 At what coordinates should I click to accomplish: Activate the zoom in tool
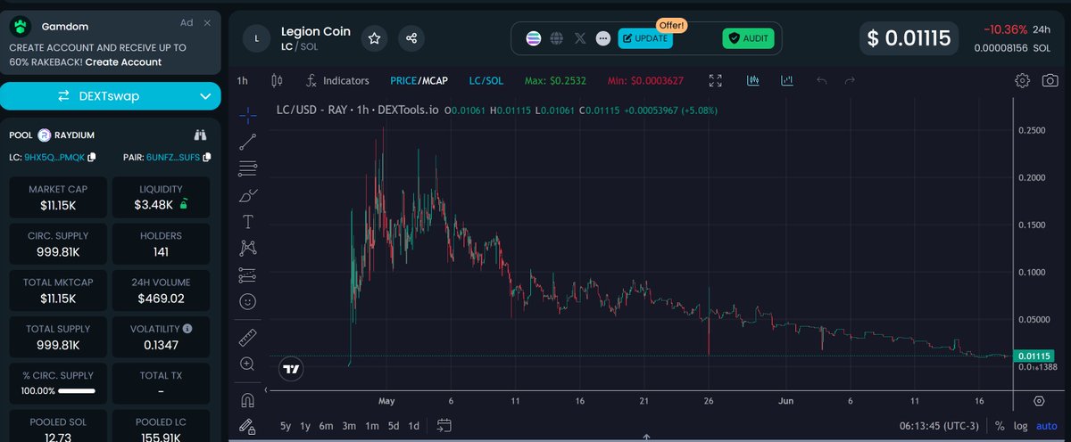[248, 364]
